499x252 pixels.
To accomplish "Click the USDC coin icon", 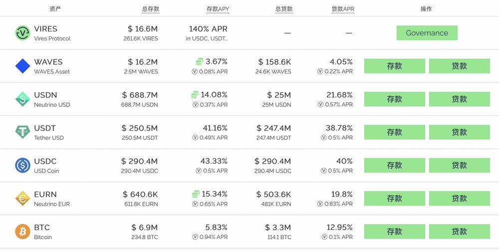I will [x=23, y=165].
